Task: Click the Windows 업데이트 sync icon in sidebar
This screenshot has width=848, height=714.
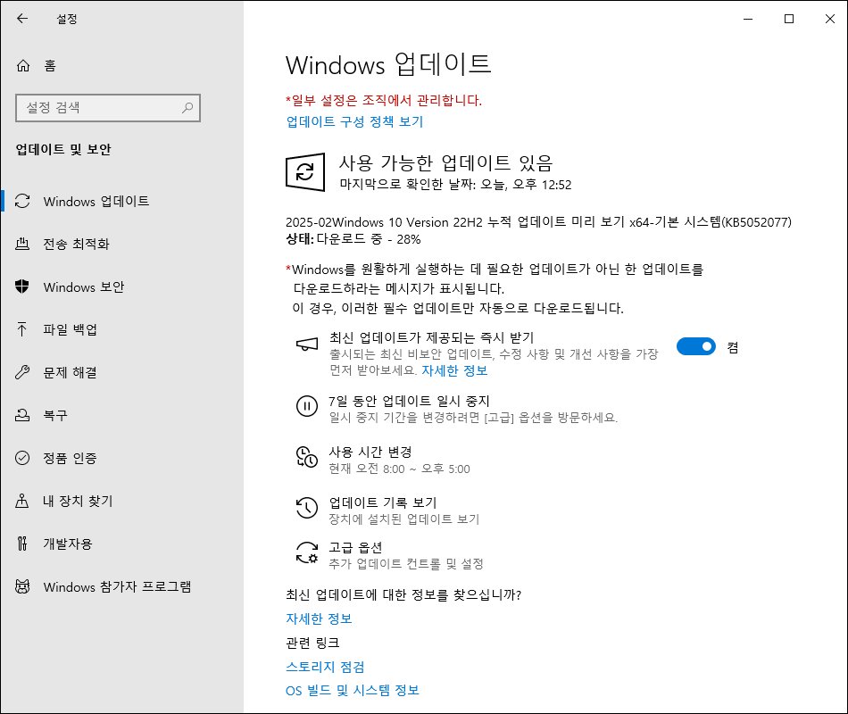Action: point(22,201)
